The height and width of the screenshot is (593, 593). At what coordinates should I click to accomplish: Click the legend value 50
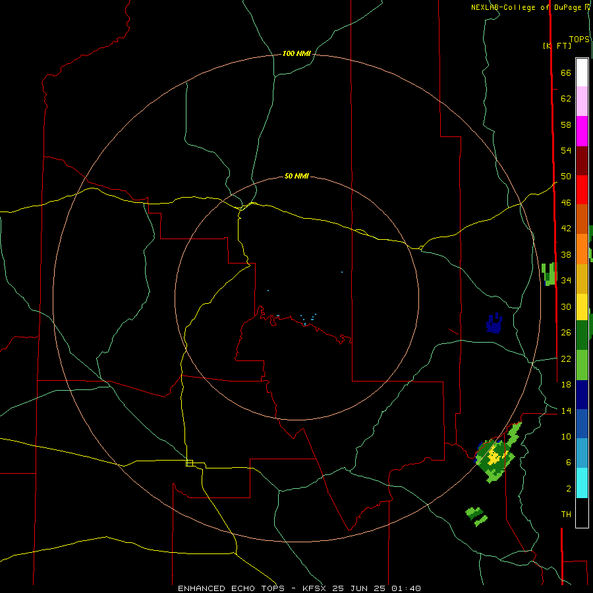coord(566,176)
